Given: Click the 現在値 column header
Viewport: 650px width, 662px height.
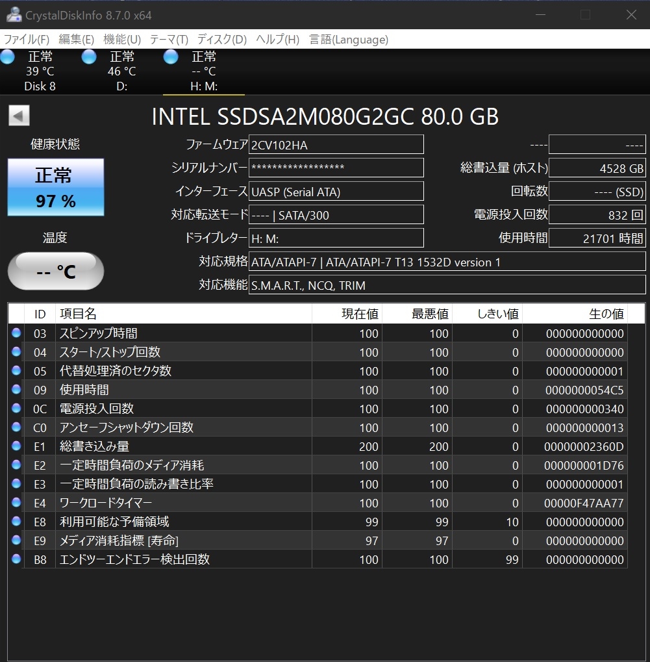Looking at the screenshot, I should click(347, 314).
